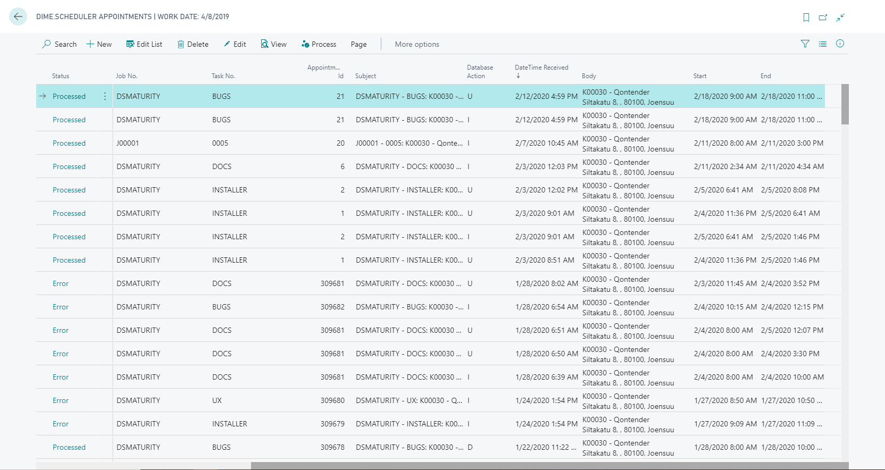Sort by the Subject column header
The width and height of the screenshot is (885, 470).
(365, 76)
